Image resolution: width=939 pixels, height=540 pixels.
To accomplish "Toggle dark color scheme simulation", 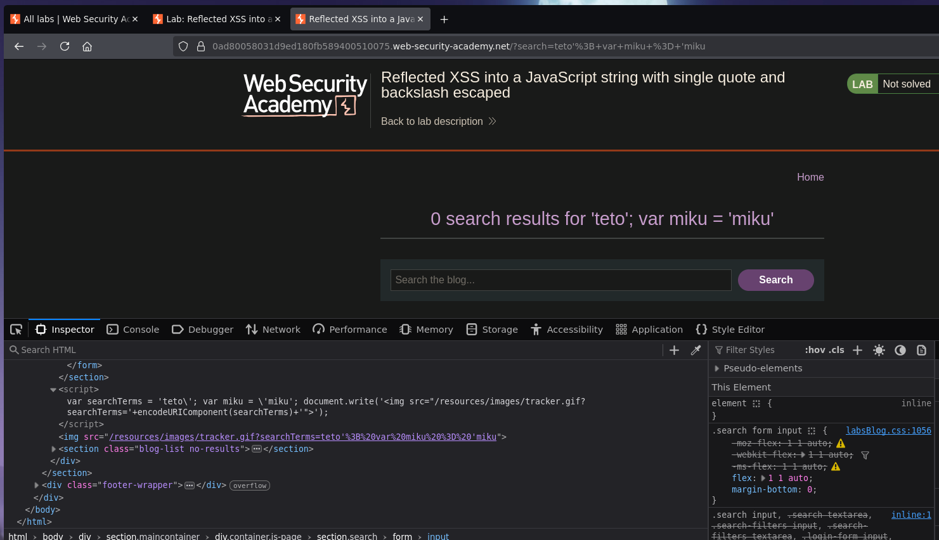I will point(900,350).
